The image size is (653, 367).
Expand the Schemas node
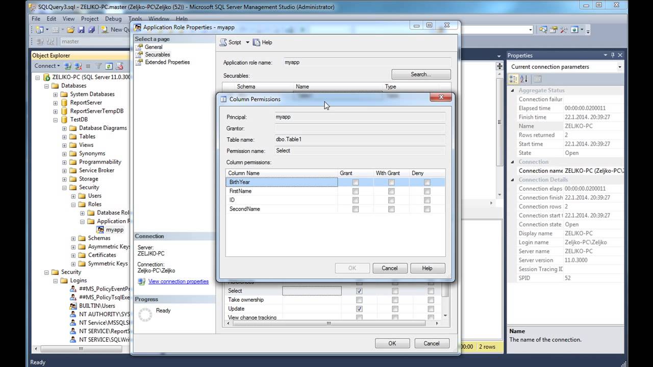73,238
